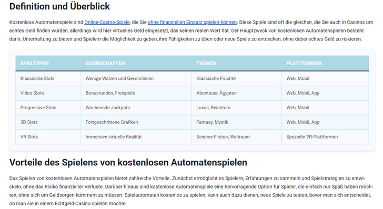Image resolution: width=383 pixels, height=209 pixels.
Task: Click the 'Science Fiction, Weltraum' cell
Action: [x=237, y=137]
